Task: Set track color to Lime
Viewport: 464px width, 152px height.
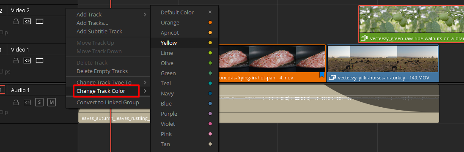Action: tap(185, 53)
